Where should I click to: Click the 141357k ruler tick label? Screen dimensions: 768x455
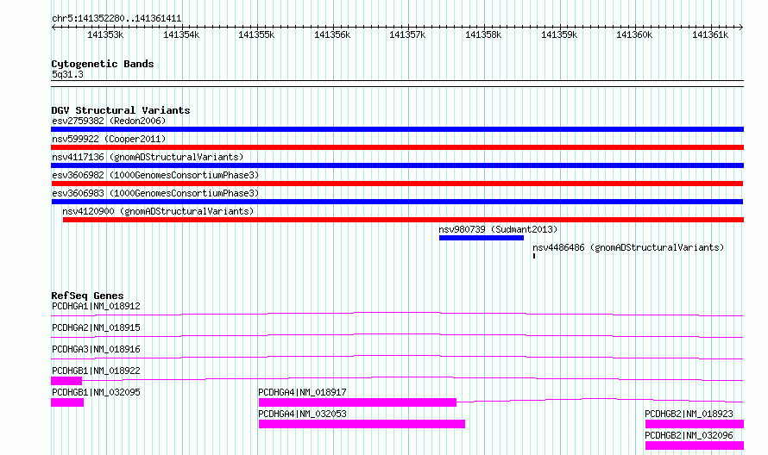[407, 35]
